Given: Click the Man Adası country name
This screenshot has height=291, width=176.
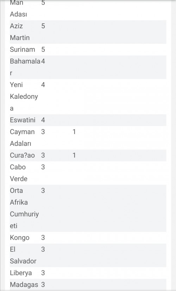Looking at the screenshot, I should coord(18,8).
